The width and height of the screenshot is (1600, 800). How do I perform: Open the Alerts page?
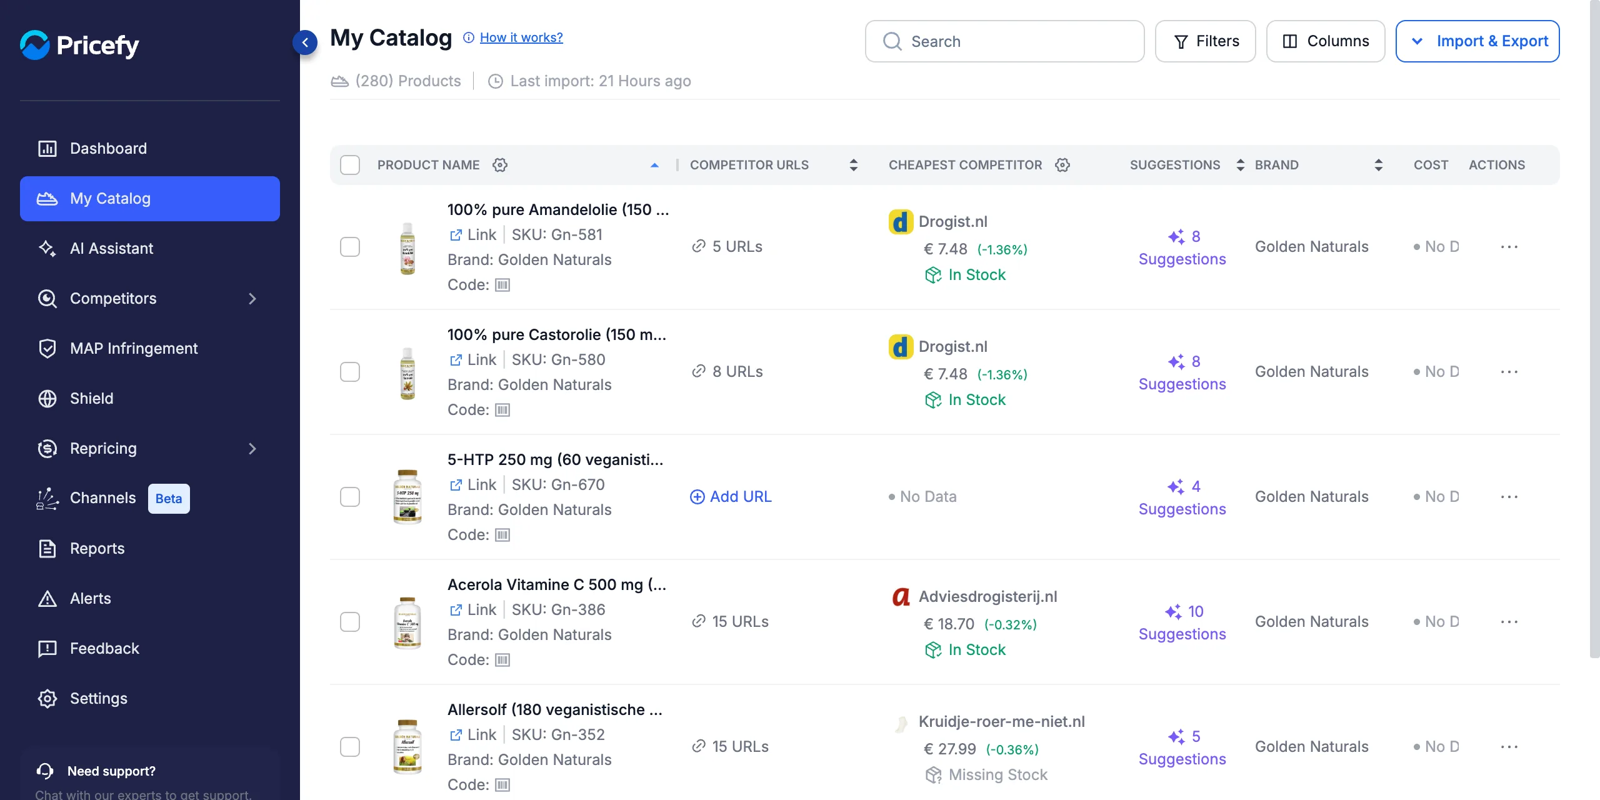pyautogui.click(x=150, y=599)
